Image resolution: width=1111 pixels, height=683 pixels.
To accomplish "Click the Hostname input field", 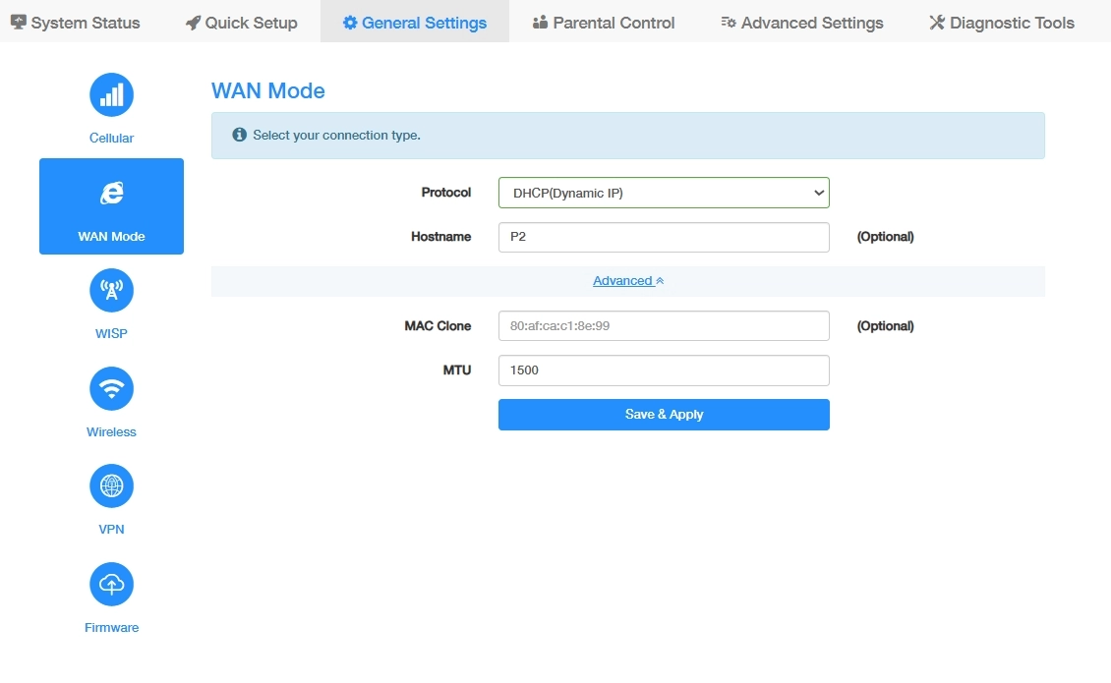I will (x=664, y=237).
